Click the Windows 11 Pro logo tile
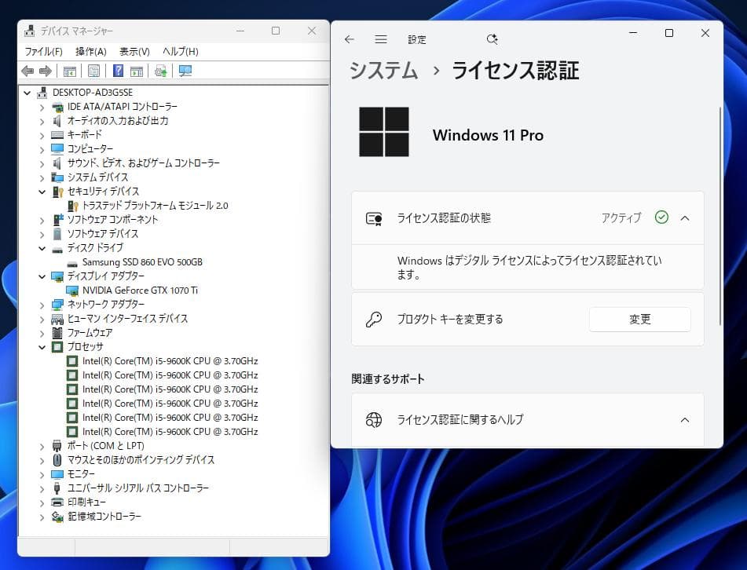The image size is (747, 570). coord(383,133)
